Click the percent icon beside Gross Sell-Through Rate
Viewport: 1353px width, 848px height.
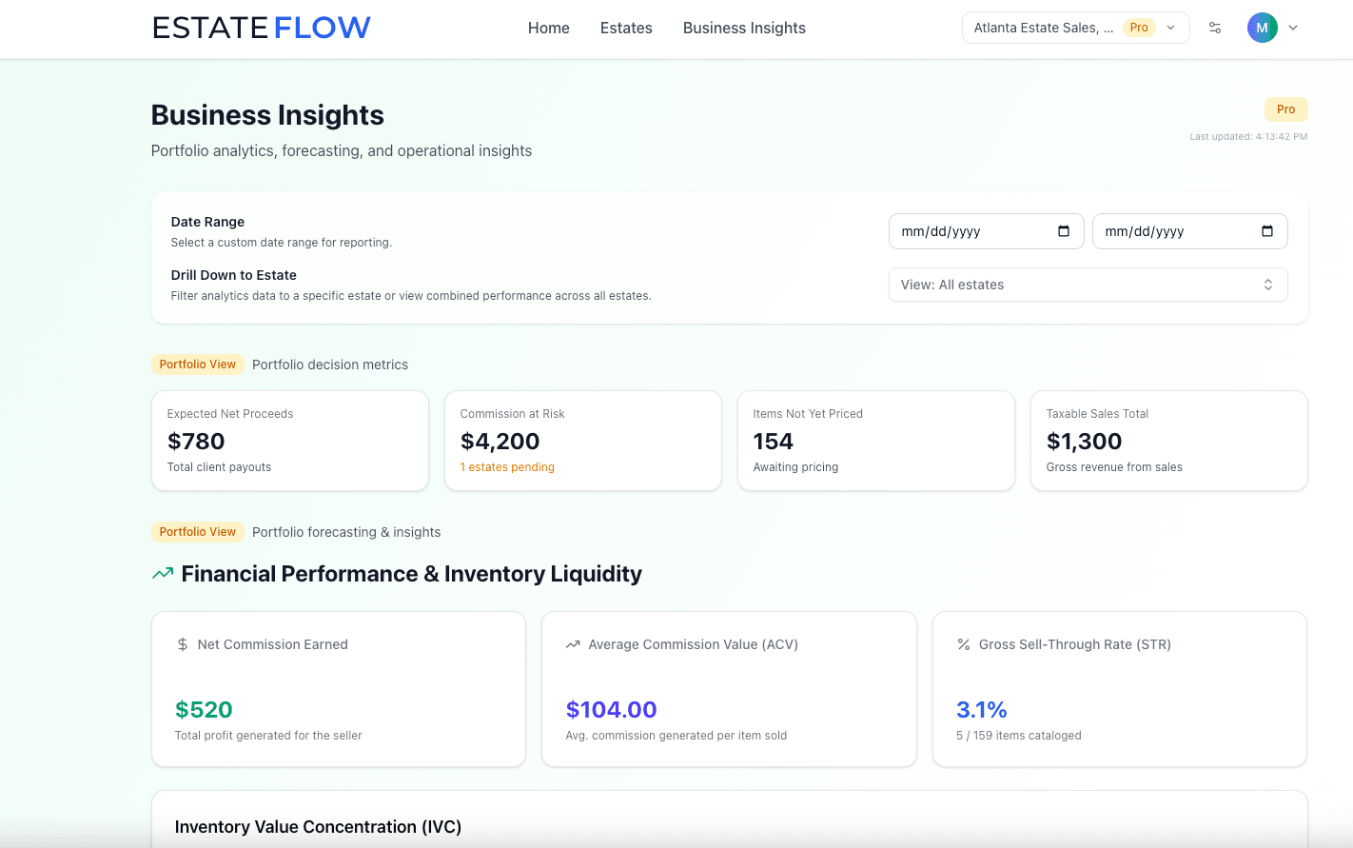963,644
